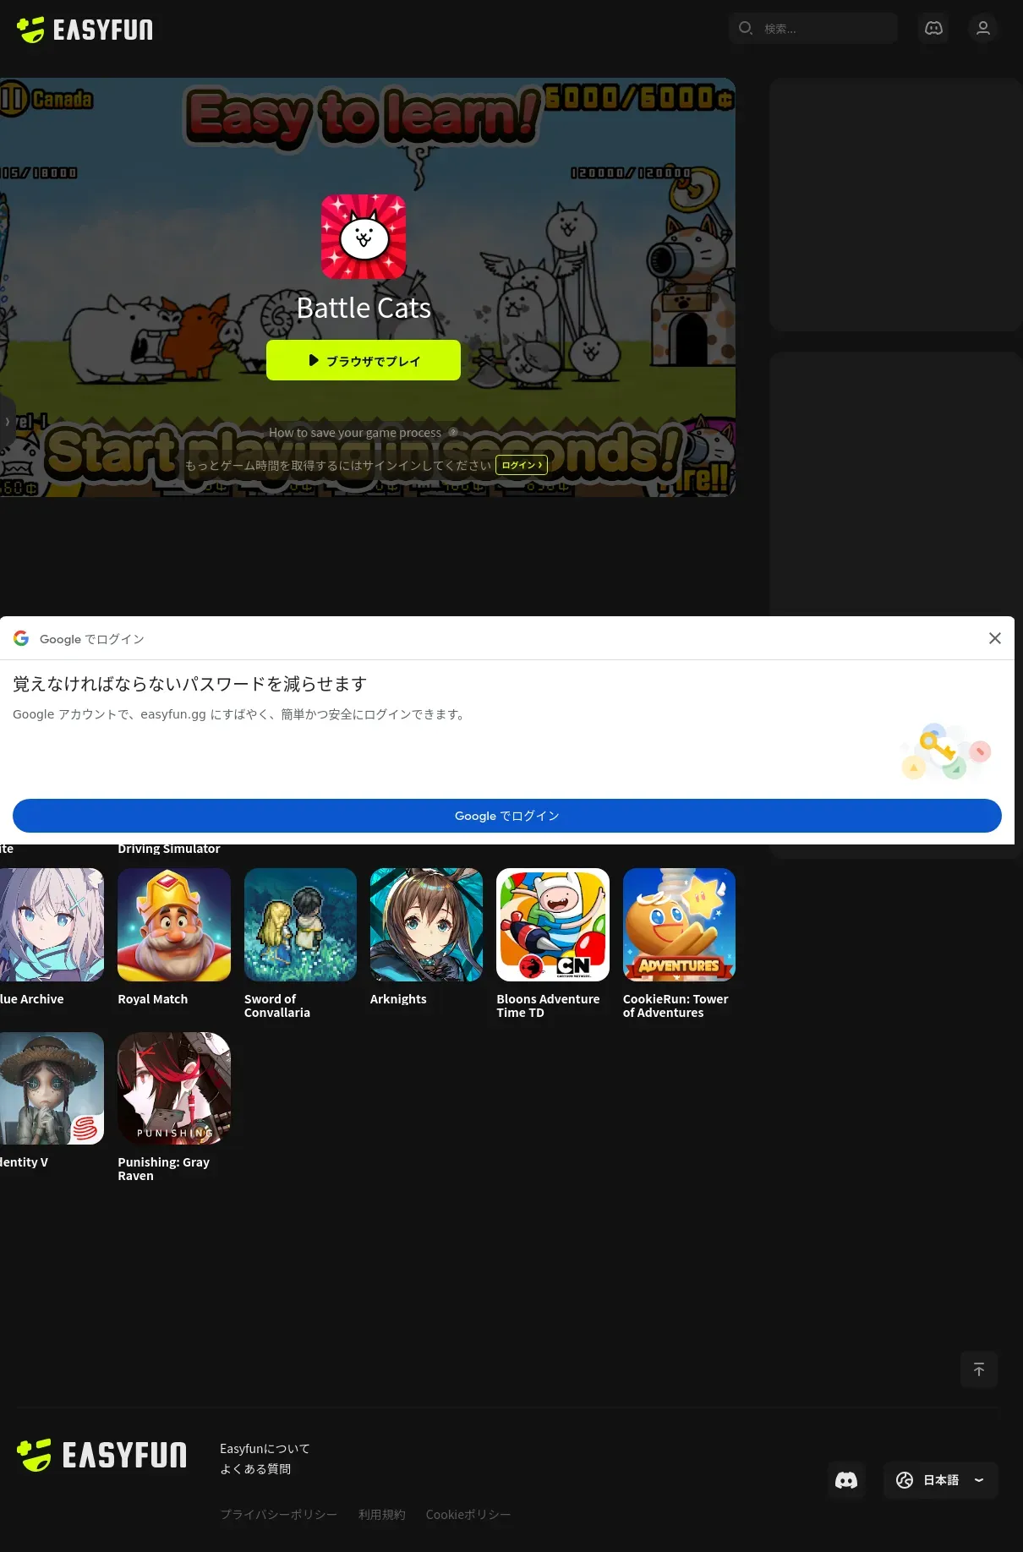Select the Battle Cats title text
The image size is (1023, 1552).
click(364, 308)
